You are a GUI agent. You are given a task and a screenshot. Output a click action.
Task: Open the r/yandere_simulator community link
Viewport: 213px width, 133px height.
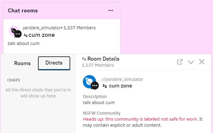[123, 79]
